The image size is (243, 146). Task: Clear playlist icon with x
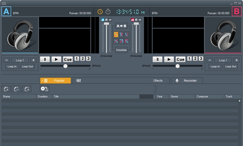27,89
